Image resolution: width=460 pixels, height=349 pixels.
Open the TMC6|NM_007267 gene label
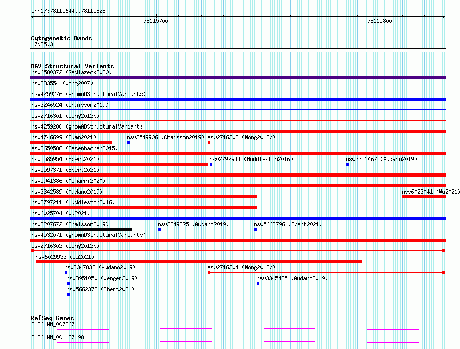tap(53, 324)
